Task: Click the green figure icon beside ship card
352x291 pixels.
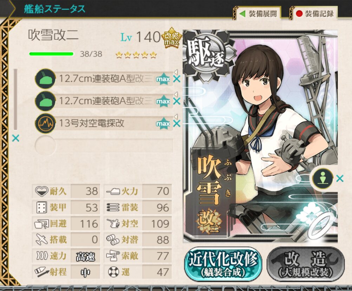Action: (322, 179)
